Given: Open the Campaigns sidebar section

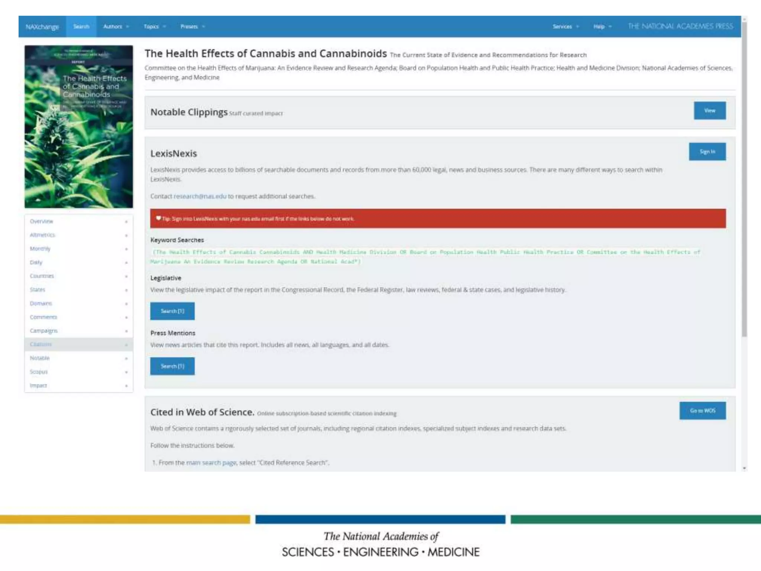Looking at the screenshot, I should (44, 331).
